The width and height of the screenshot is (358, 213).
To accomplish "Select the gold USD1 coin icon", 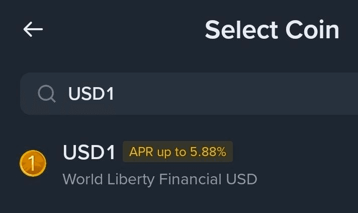I will coord(33,164).
